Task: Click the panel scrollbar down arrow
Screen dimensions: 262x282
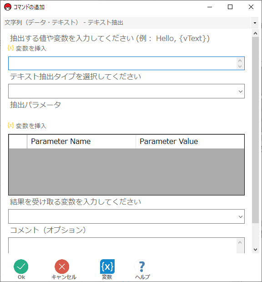Action: tap(255, 250)
